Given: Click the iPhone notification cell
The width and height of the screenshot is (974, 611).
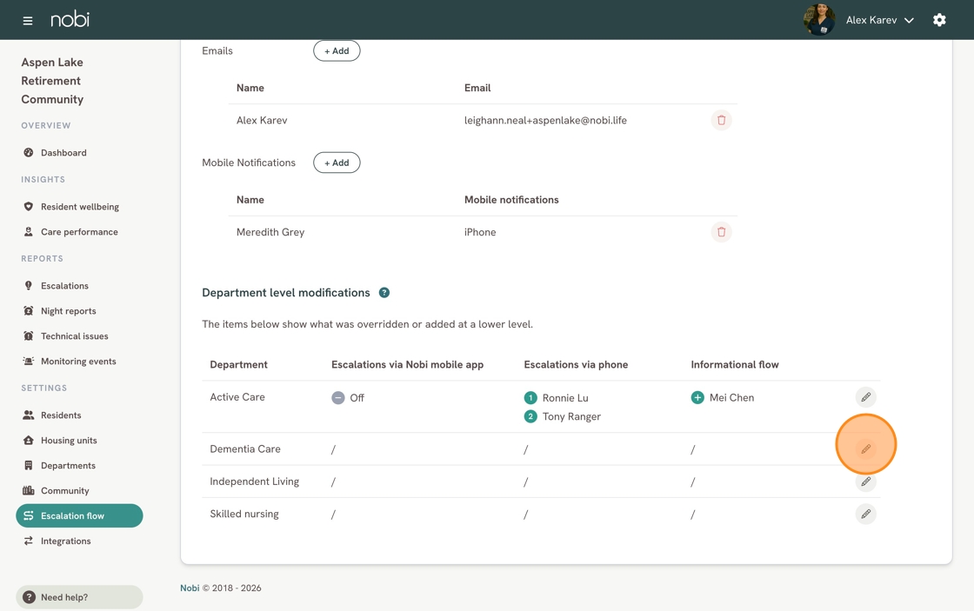Looking at the screenshot, I should click(x=480, y=232).
